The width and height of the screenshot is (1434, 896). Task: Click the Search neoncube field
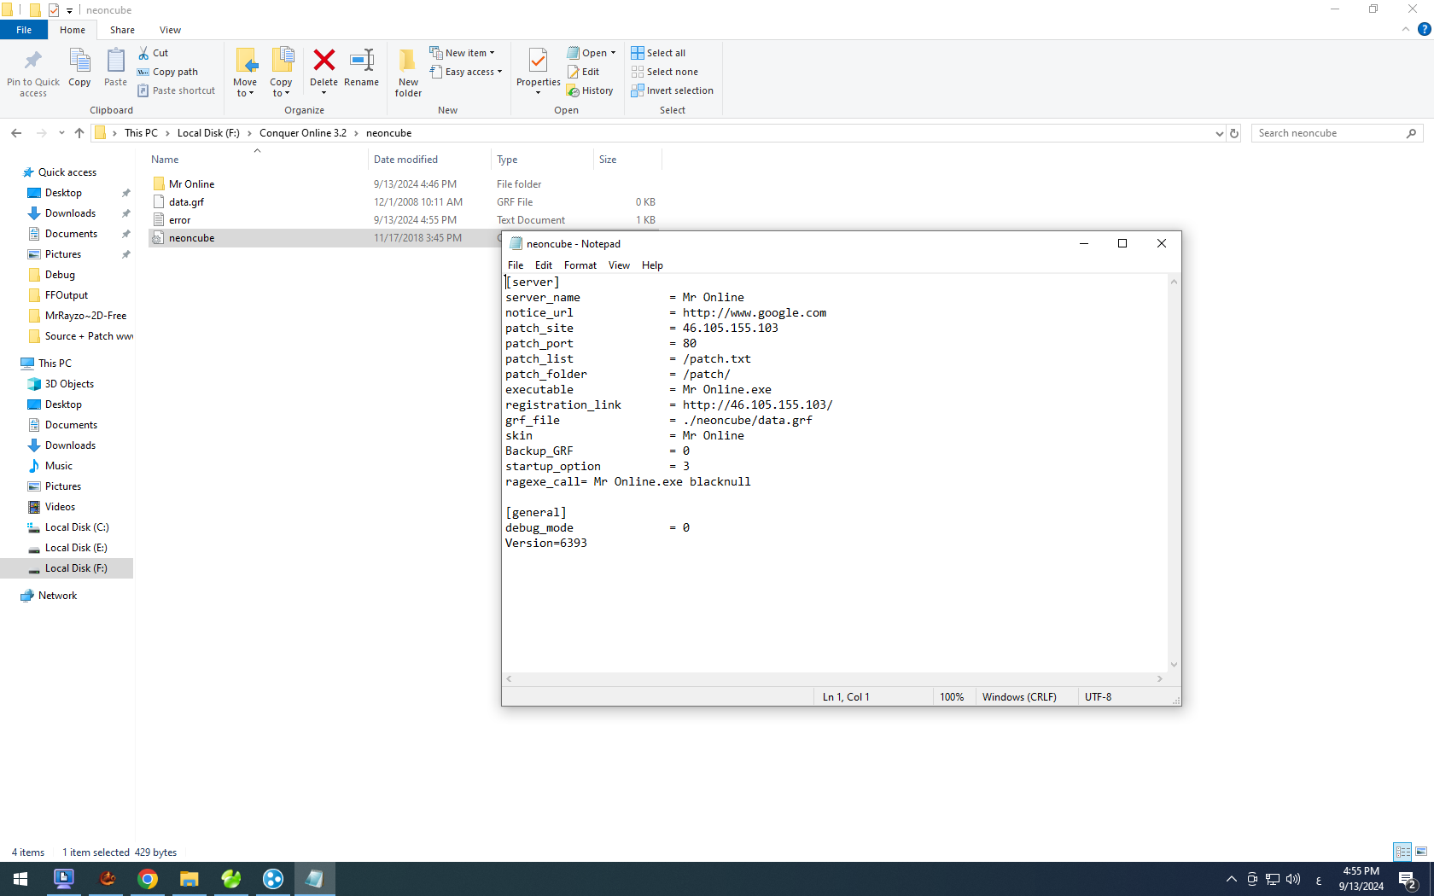point(1327,133)
